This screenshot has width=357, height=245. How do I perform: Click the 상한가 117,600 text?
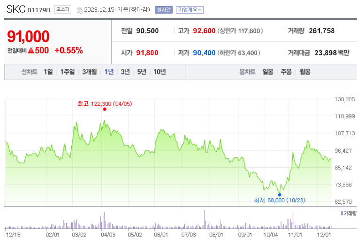click(x=240, y=30)
